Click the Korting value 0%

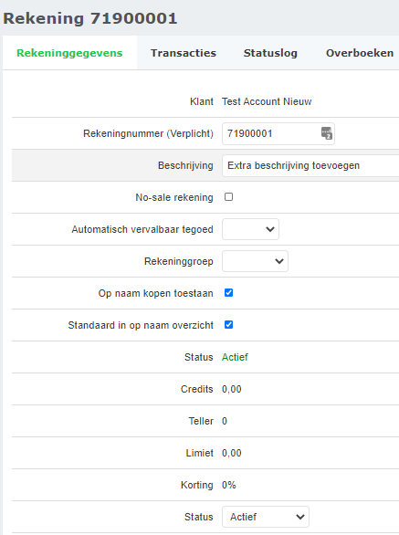pyautogui.click(x=228, y=485)
